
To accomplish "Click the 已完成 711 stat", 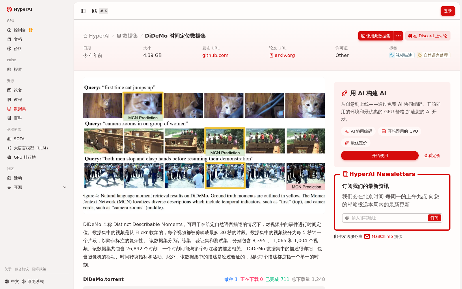I will (x=277, y=279).
